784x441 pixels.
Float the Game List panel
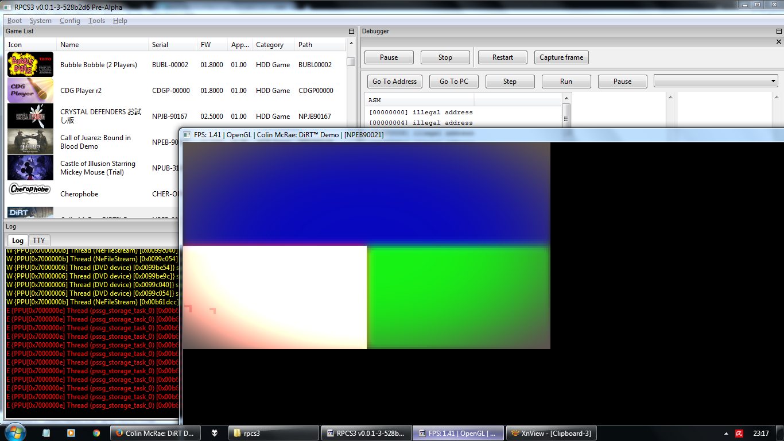point(351,31)
